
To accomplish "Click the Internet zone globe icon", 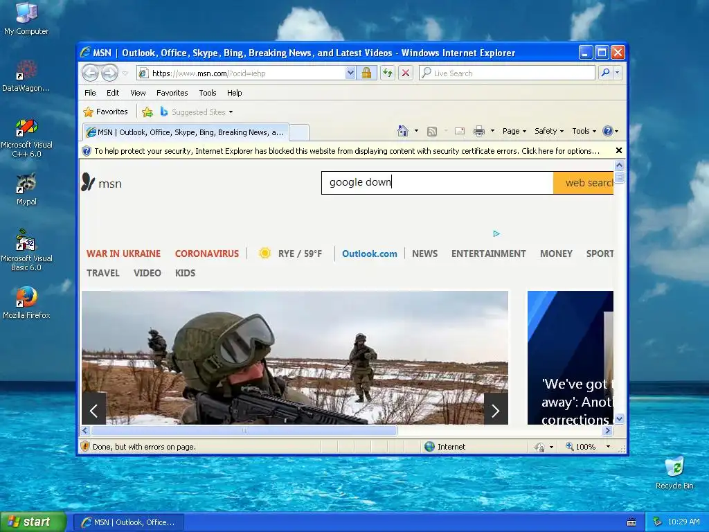I will click(429, 447).
